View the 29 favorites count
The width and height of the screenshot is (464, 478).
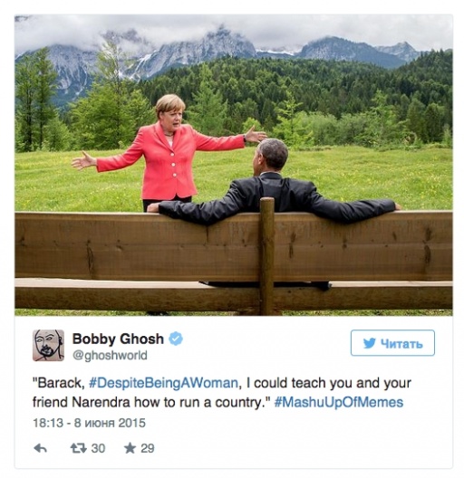point(148,448)
